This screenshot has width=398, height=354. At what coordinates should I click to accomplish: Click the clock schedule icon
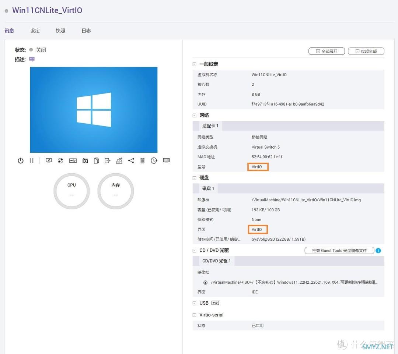tap(154, 161)
